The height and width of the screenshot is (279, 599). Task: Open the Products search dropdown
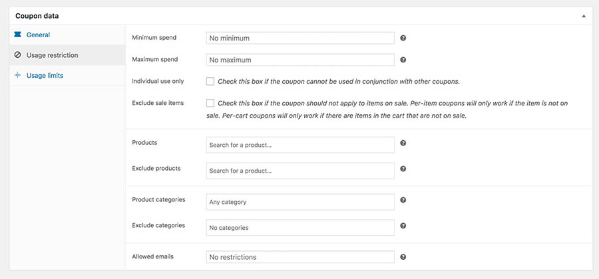(300, 145)
